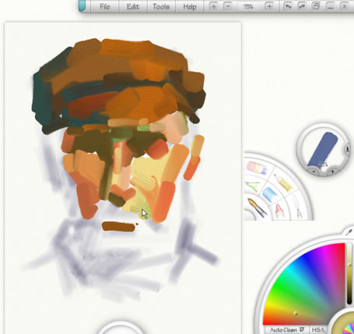Click the luminance slider beside color wheel

[349, 273]
